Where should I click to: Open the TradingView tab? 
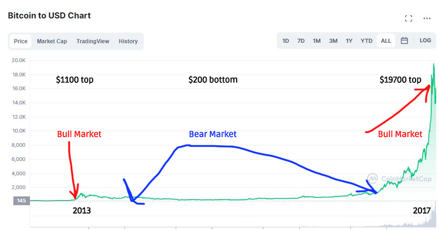93,41
